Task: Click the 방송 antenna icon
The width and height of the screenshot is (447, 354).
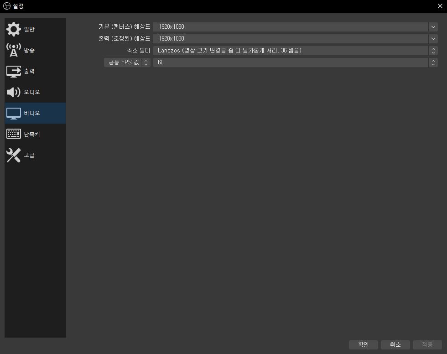Action: point(13,50)
